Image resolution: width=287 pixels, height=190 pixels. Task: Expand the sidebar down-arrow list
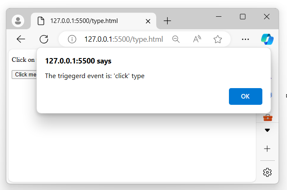point(267,130)
